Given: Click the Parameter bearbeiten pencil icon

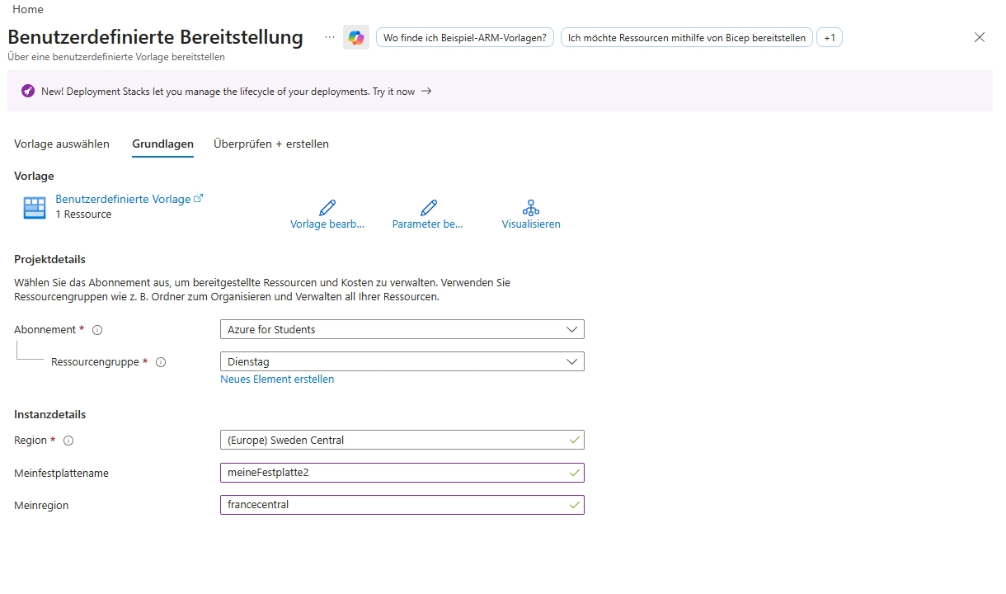Looking at the screenshot, I should (x=428, y=207).
